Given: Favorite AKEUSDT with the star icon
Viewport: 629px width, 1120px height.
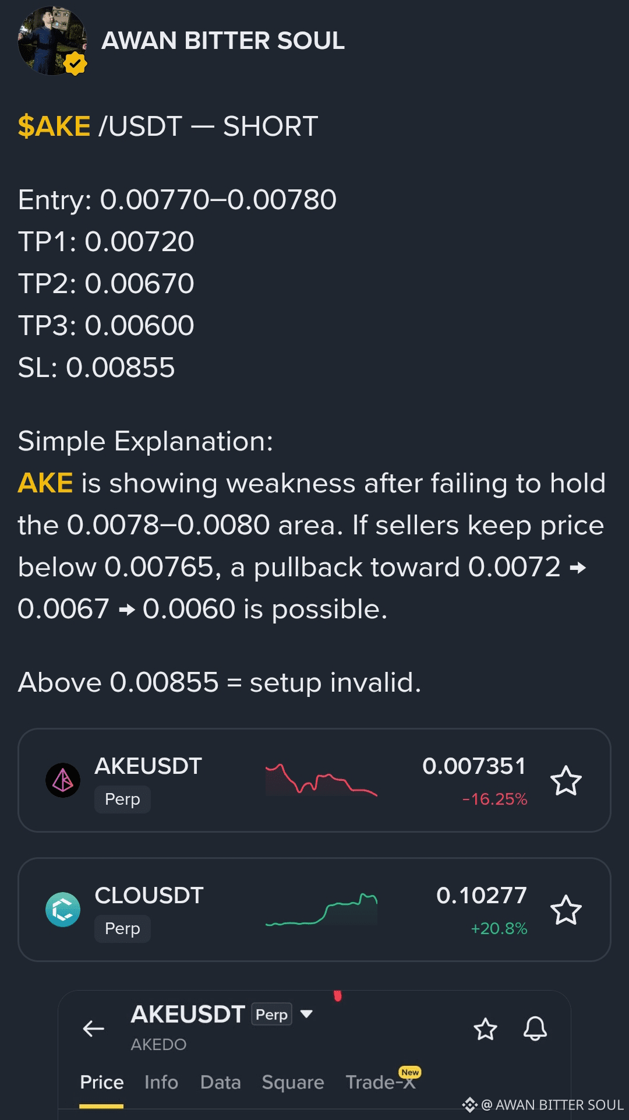Looking at the screenshot, I should tap(566, 781).
